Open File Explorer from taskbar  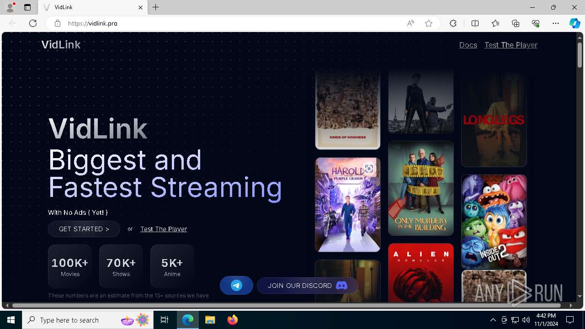[x=210, y=320]
